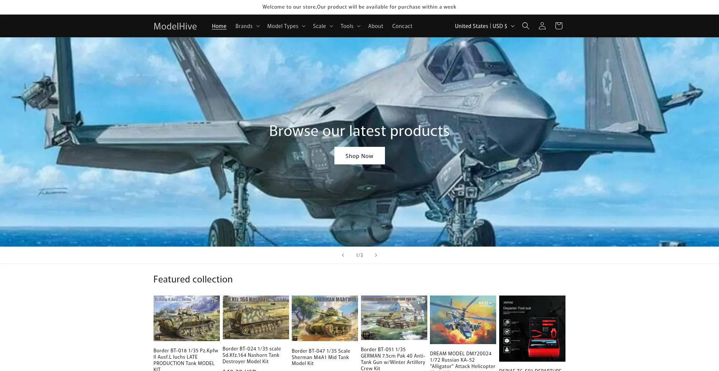This screenshot has width=719, height=371.
Task: Open the search magnifier icon
Action: pos(525,26)
